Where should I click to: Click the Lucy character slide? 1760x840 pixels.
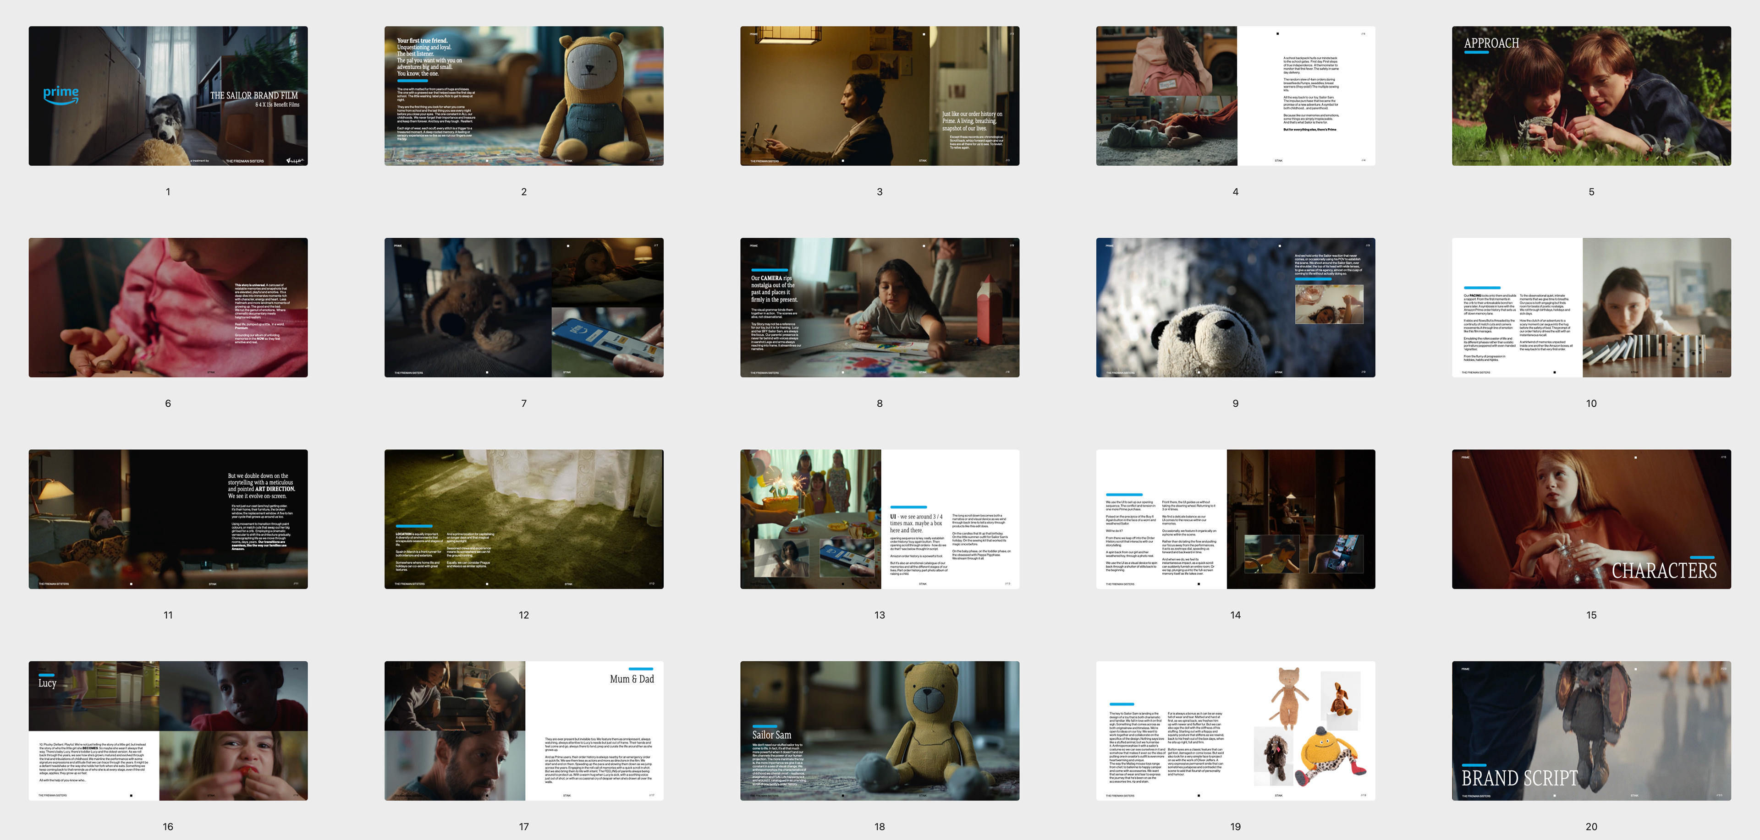(x=168, y=731)
